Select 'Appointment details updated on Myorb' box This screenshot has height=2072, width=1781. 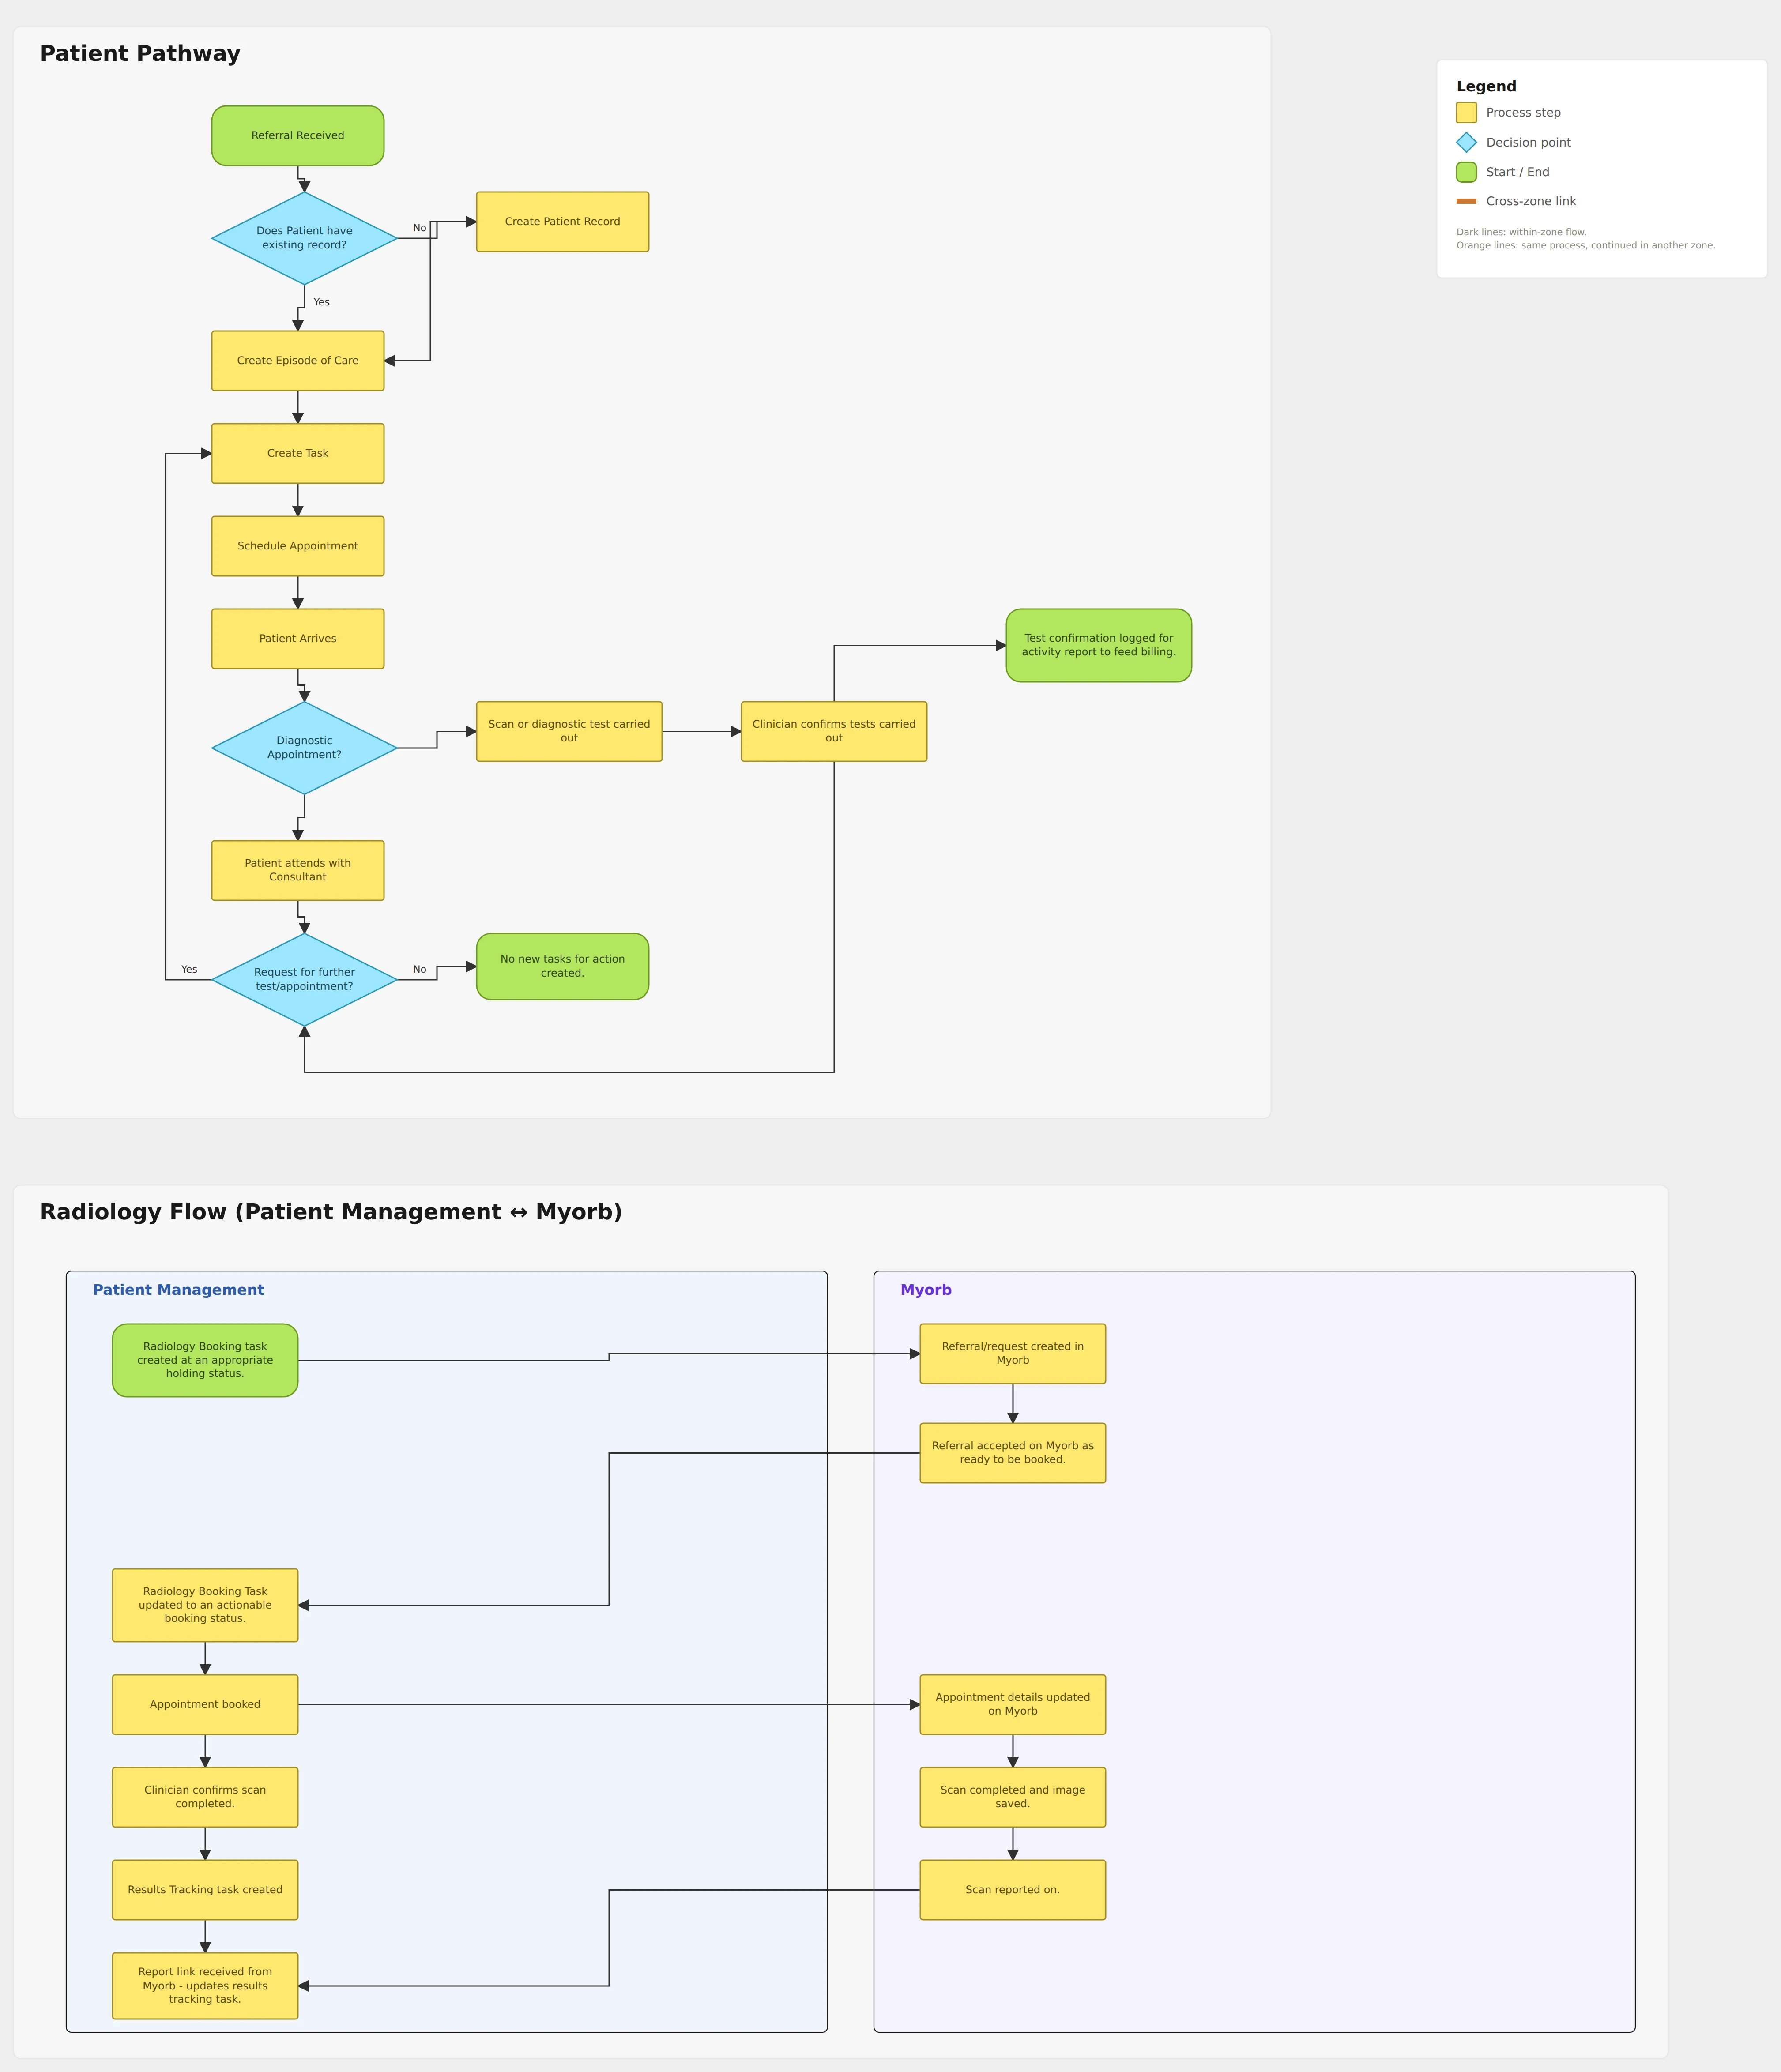(x=1013, y=1705)
